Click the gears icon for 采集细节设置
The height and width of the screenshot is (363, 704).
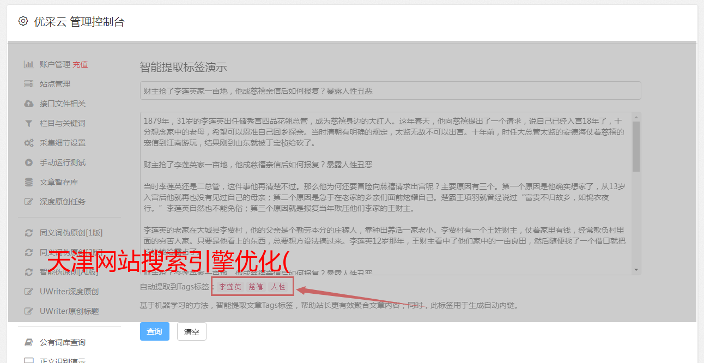point(29,143)
